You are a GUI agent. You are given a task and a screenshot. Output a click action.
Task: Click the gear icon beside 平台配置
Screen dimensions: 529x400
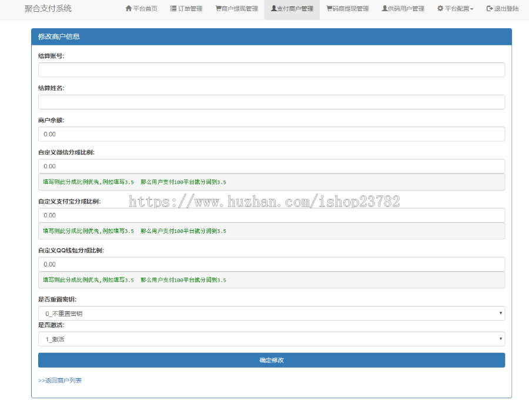[x=440, y=8]
